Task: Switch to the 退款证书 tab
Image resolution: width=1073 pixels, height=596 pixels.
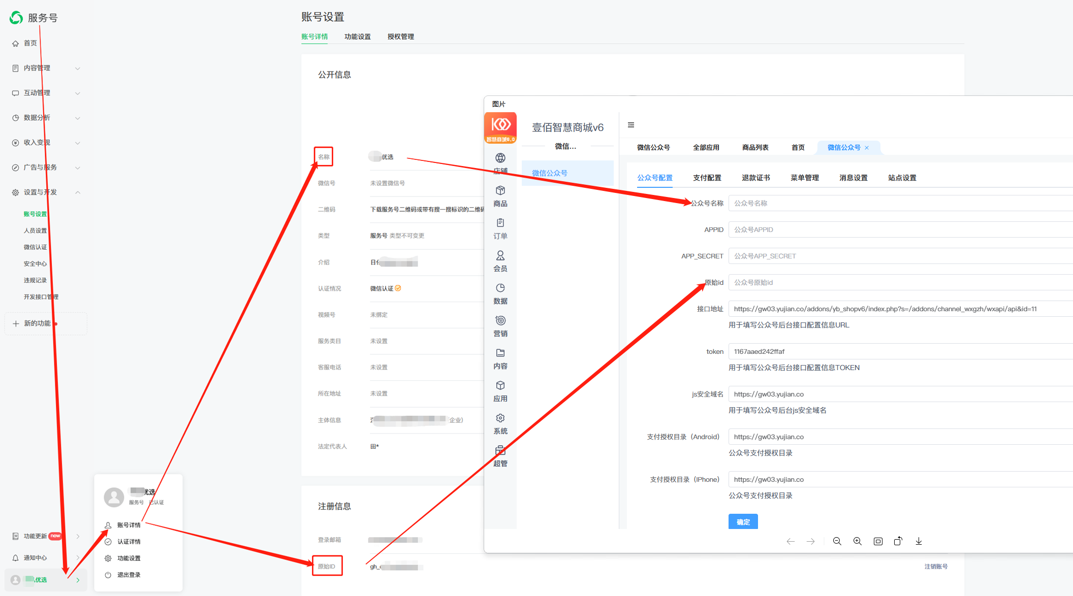Action: [756, 178]
